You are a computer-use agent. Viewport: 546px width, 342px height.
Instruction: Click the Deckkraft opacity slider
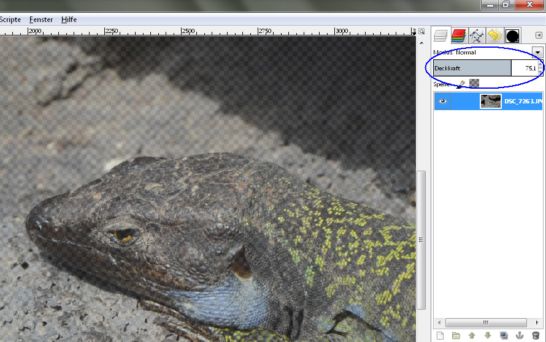472,68
